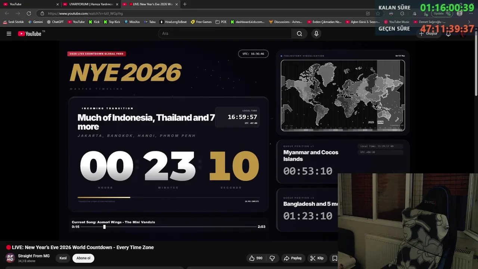Click the browser Update button
Image resolution: width=478 pixels, height=269 pixels.
pyautogui.click(x=442, y=13)
